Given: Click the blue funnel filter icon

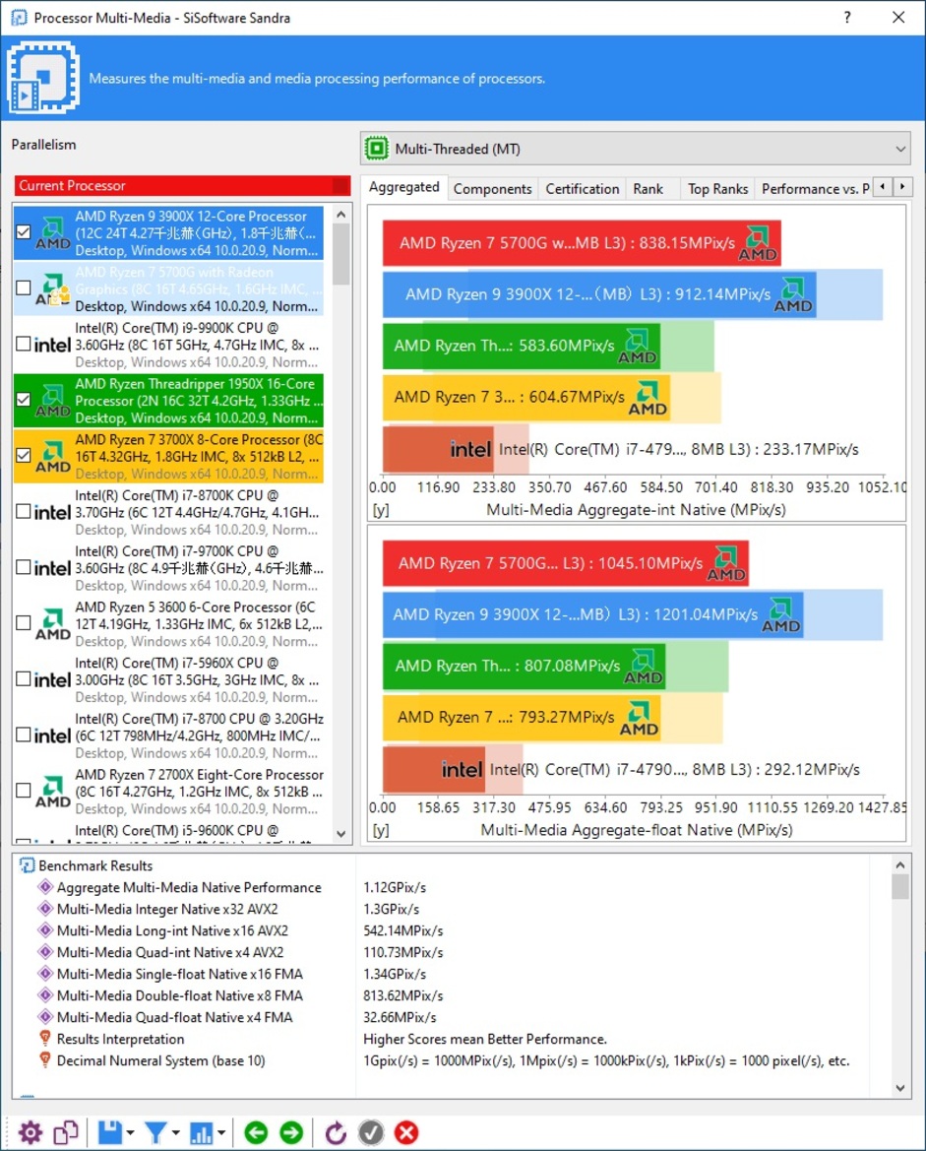Looking at the screenshot, I should [155, 1133].
